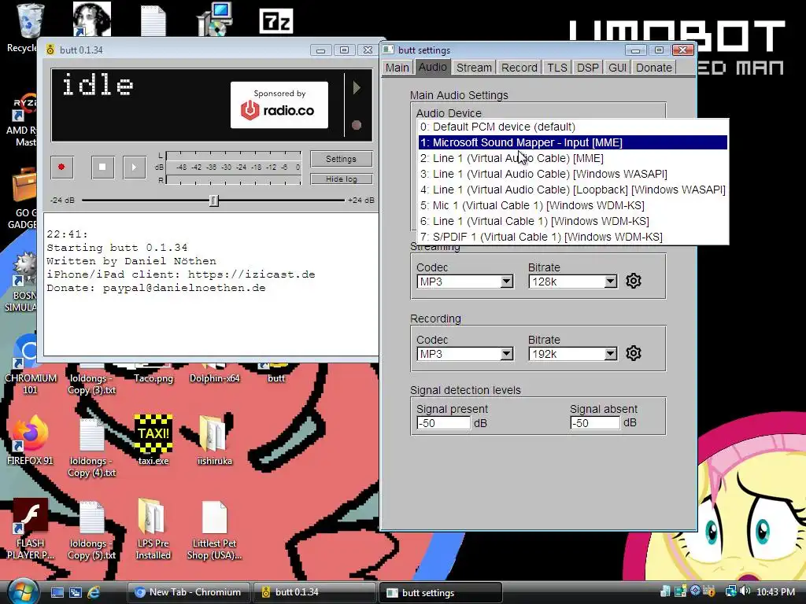This screenshot has height=604, width=806.
Task: Click the stop button in butt
Action: click(x=102, y=168)
